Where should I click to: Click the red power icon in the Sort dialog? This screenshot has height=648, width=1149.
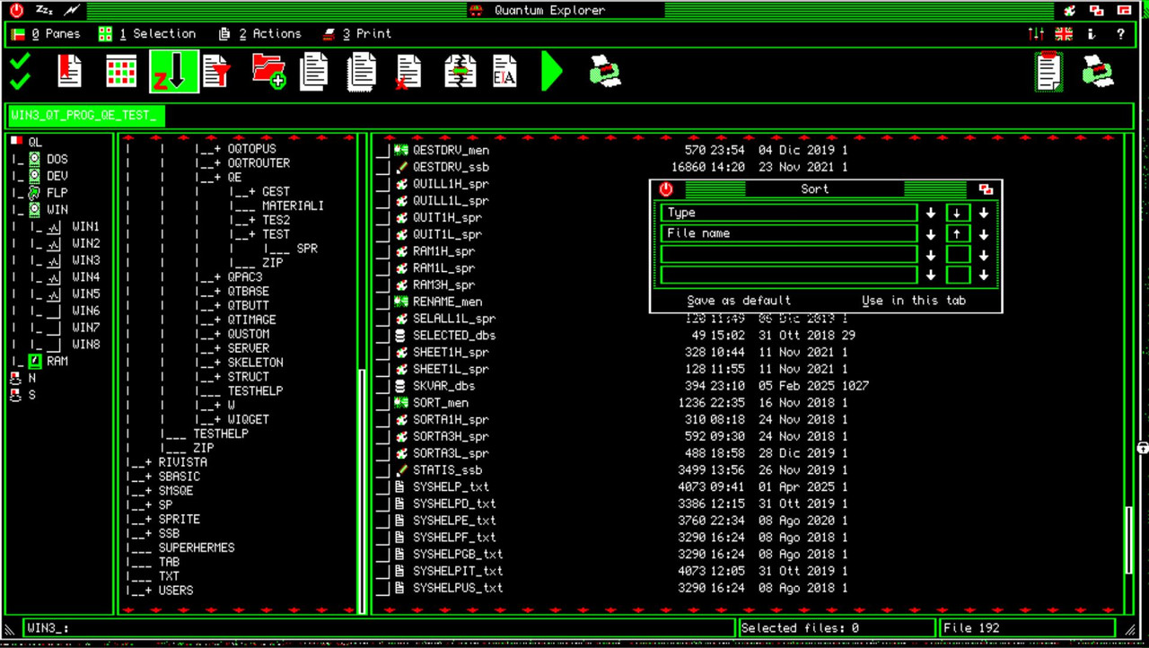tap(665, 189)
